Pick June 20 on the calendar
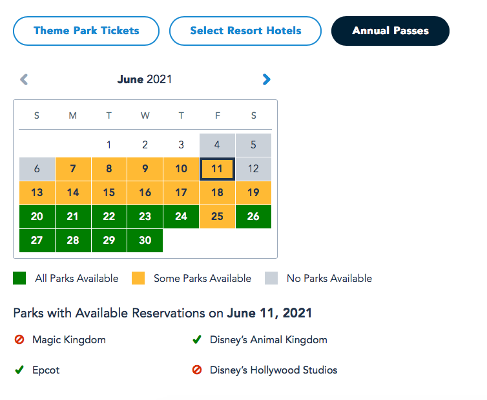 point(37,217)
